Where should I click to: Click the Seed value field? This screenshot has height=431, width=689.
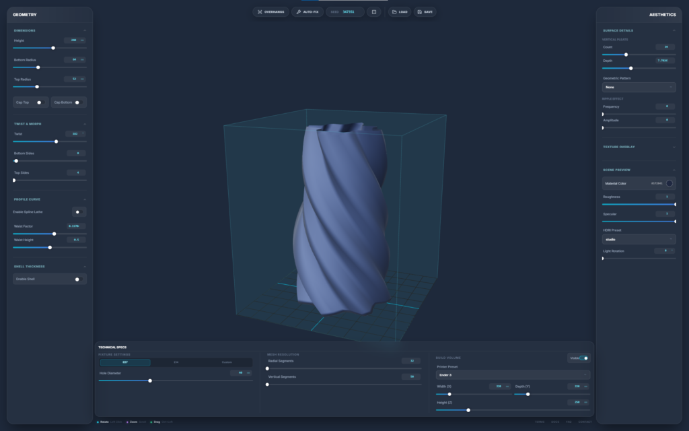tap(349, 11)
